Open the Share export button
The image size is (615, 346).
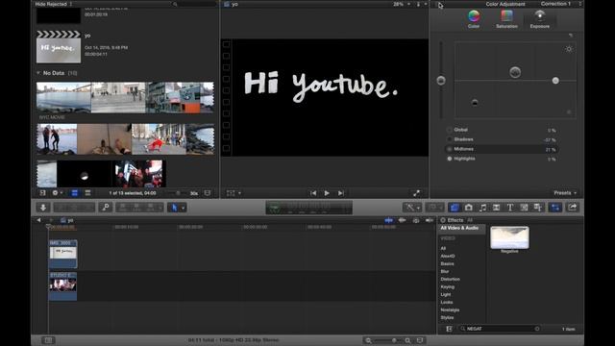[573, 208]
